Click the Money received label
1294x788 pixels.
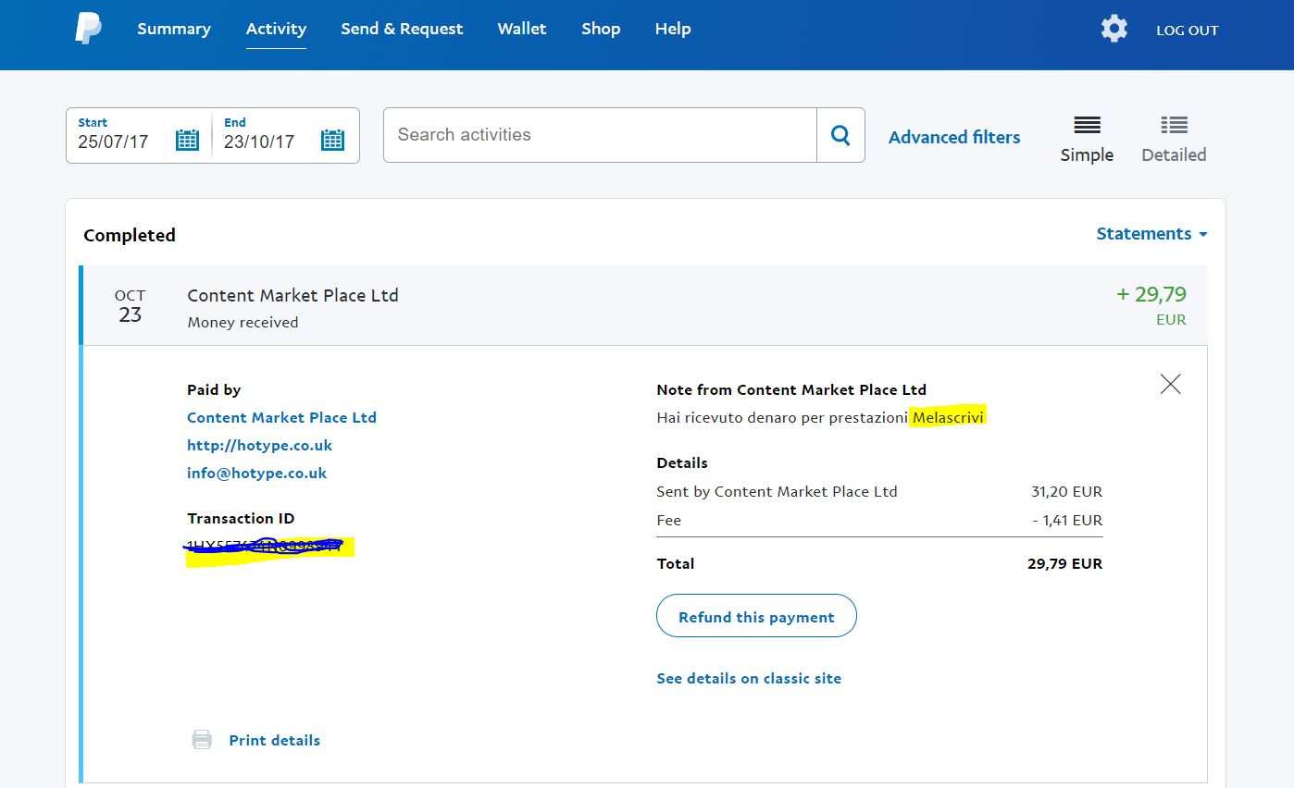pyautogui.click(x=243, y=323)
